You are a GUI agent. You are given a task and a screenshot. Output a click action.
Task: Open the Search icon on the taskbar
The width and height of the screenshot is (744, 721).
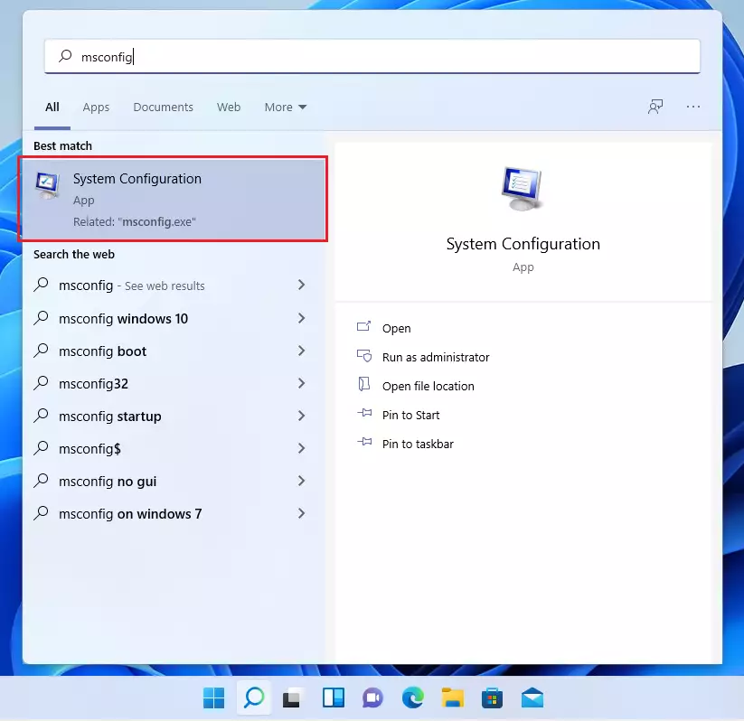coord(254,698)
